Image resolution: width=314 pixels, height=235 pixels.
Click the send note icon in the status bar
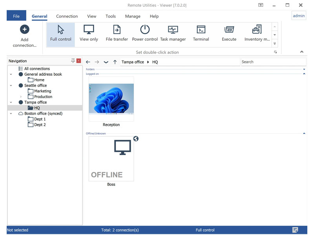(x=296, y=230)
